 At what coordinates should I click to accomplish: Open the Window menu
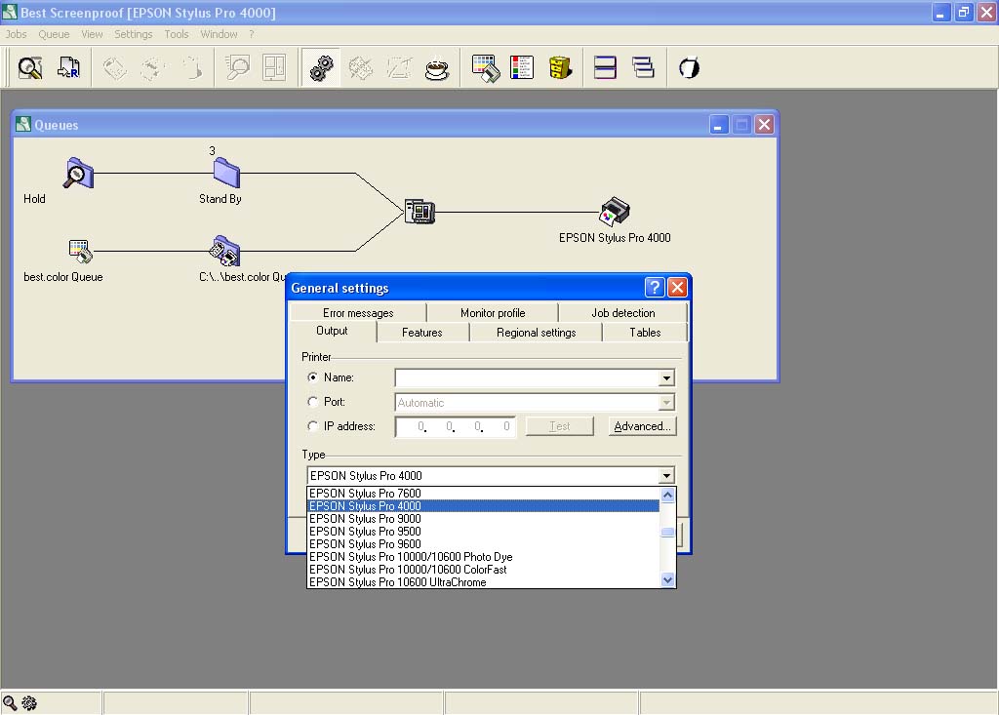(219, 34)
